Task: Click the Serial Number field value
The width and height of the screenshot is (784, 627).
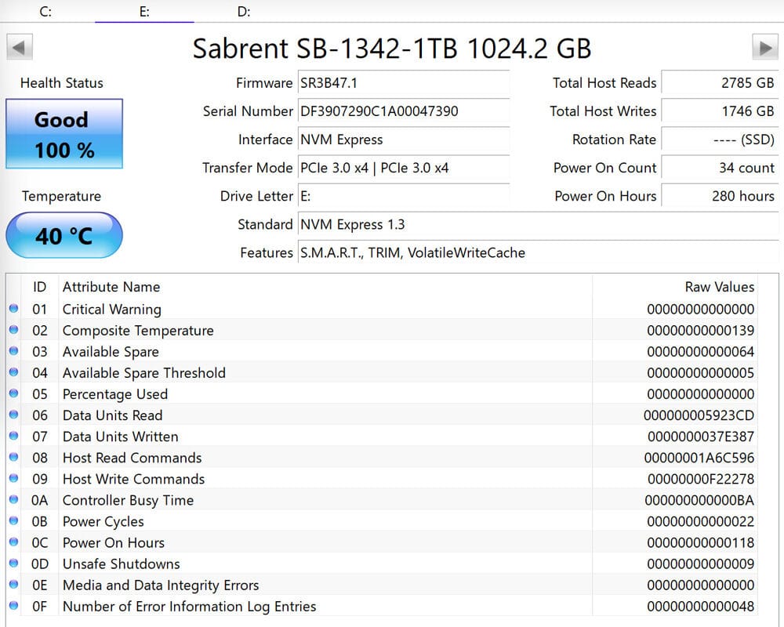Action: pyautogui.click(x=404, y=111)
